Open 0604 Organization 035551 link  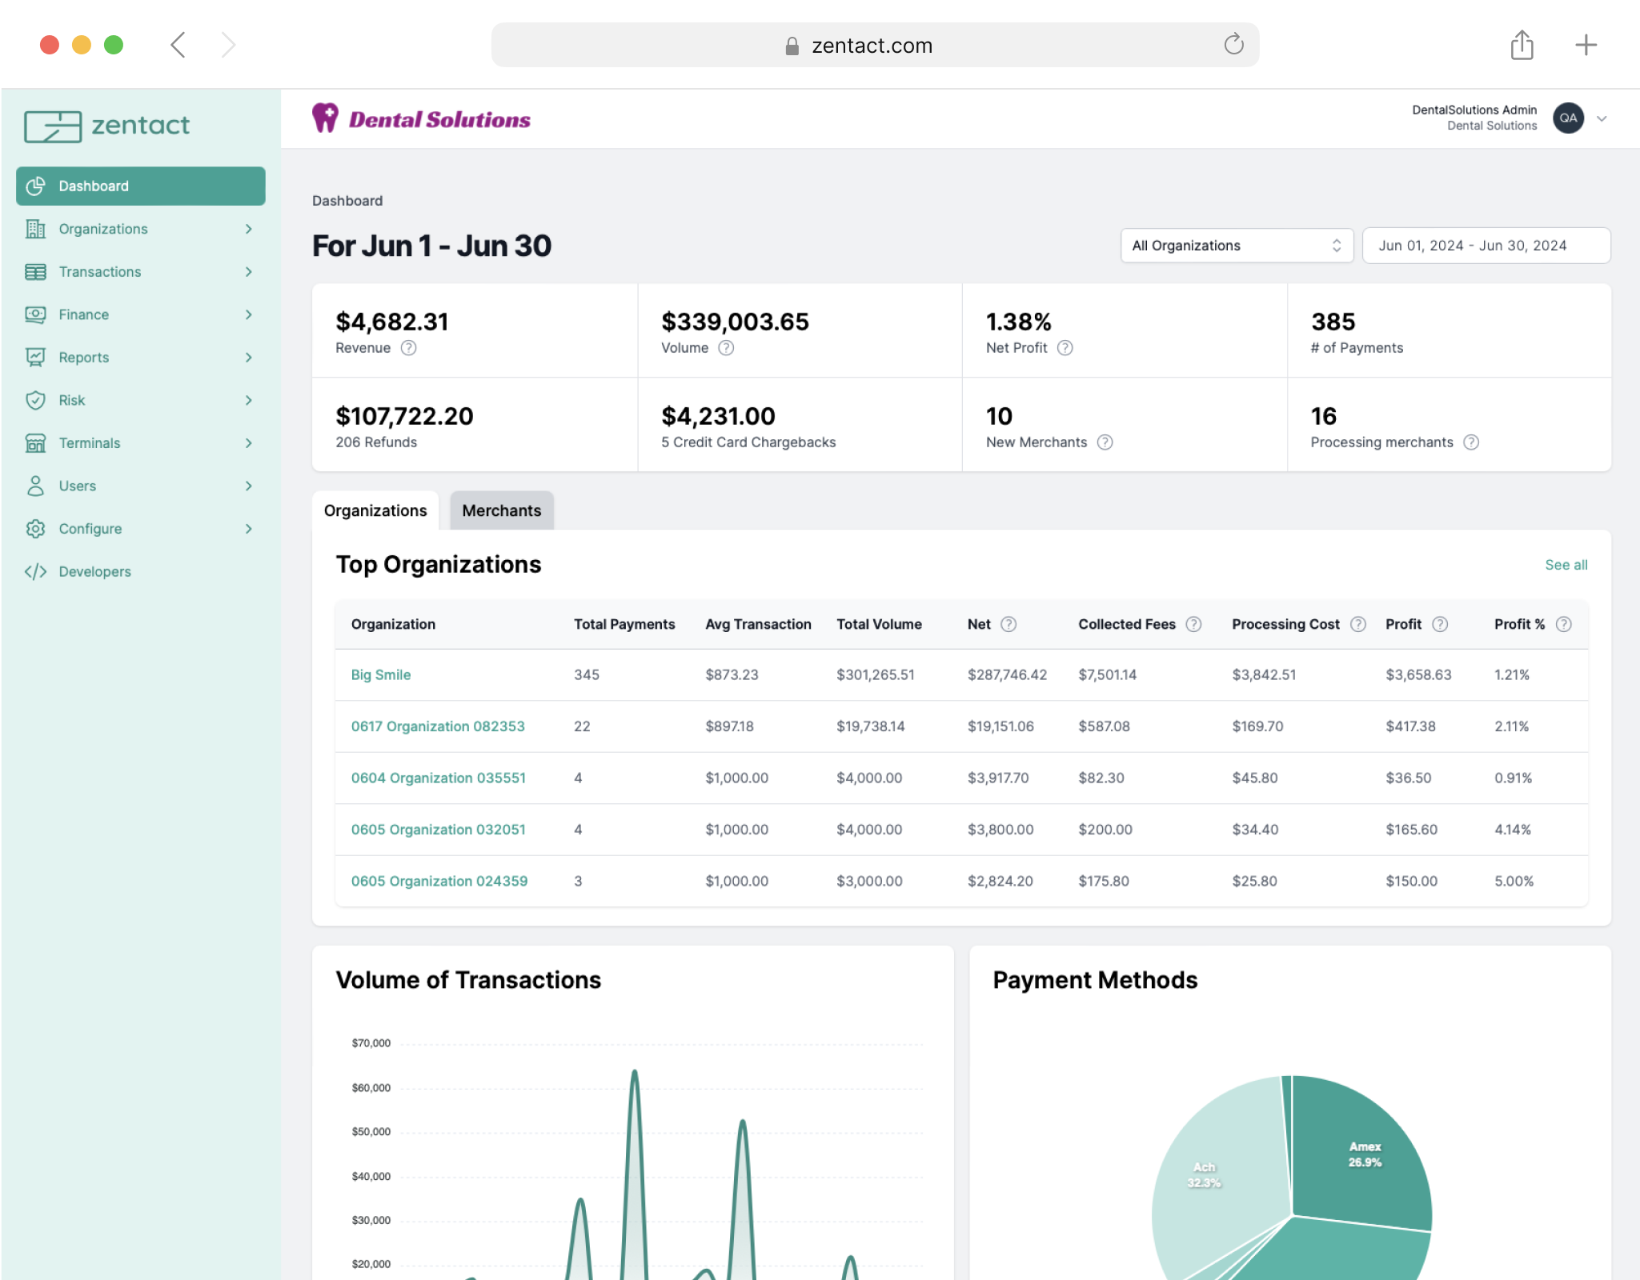click(x=439, y=778)
